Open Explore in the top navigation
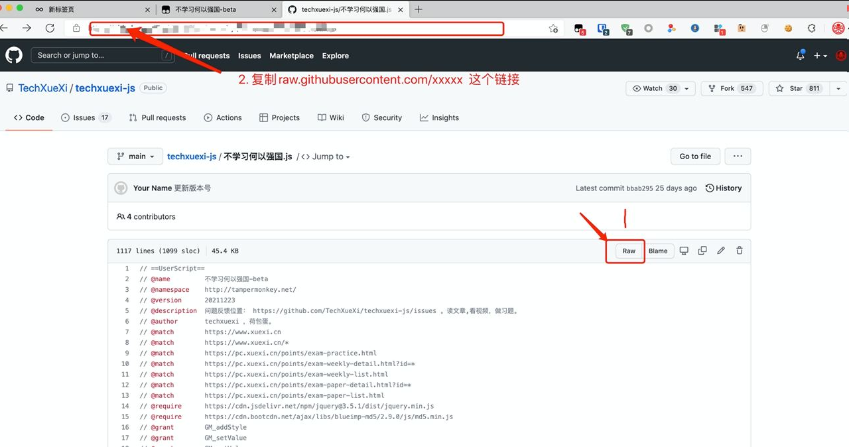Image resolution: width=849 pixels, height=447 pixels. click(x=336, y=56)
